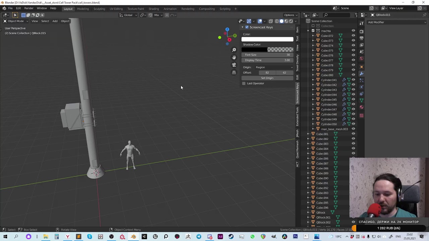Select QBlock.001 in the outliner

(x=323, y=218)
